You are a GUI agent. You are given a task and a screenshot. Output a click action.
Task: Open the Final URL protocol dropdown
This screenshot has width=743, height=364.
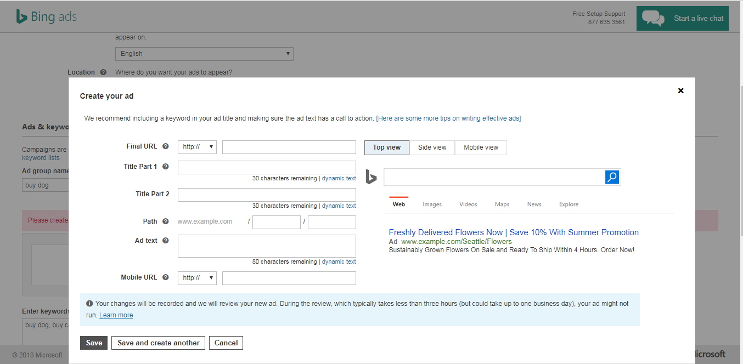(x=197, y=147)
